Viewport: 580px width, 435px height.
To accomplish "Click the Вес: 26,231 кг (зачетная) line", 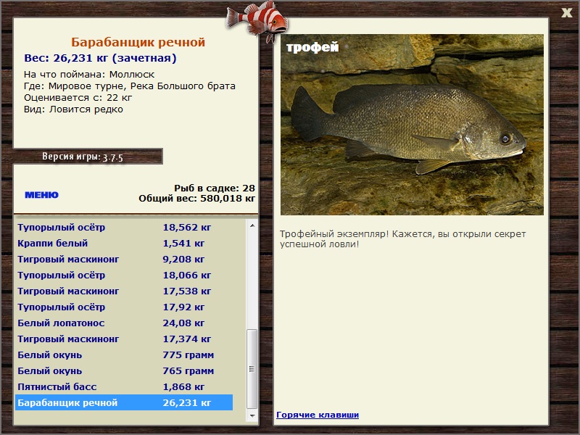I will coord(100,58).
